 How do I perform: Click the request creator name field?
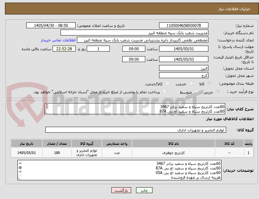[143, 40]
